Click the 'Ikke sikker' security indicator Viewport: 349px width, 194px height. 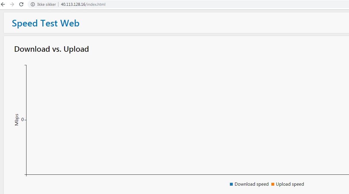pos(45,4)
